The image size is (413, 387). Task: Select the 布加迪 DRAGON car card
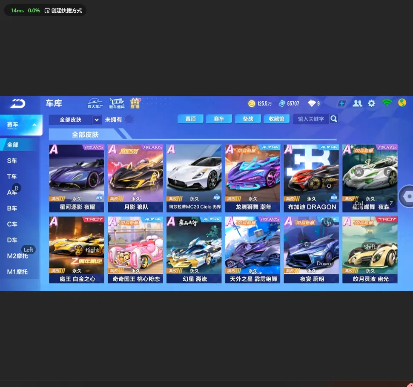pos(311,178)
